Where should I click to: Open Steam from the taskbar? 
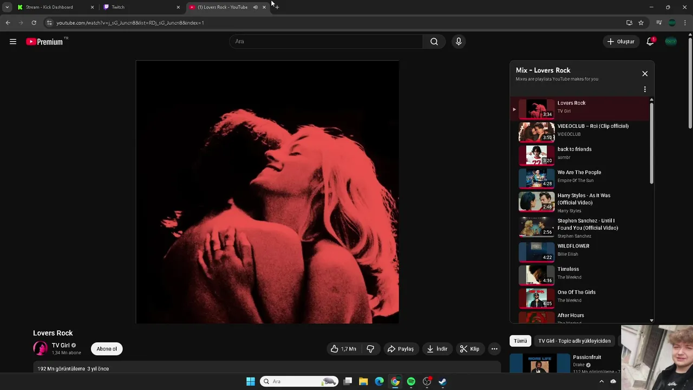pyautogui.click(x=442, y=381)
